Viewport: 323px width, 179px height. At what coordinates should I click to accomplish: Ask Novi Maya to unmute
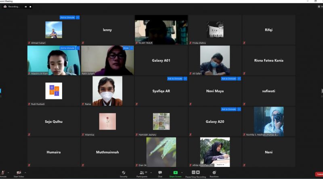(x=229, y=78)
